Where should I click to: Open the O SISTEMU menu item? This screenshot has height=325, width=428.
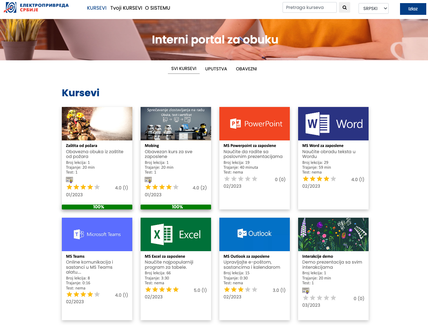tap(158, 8)
